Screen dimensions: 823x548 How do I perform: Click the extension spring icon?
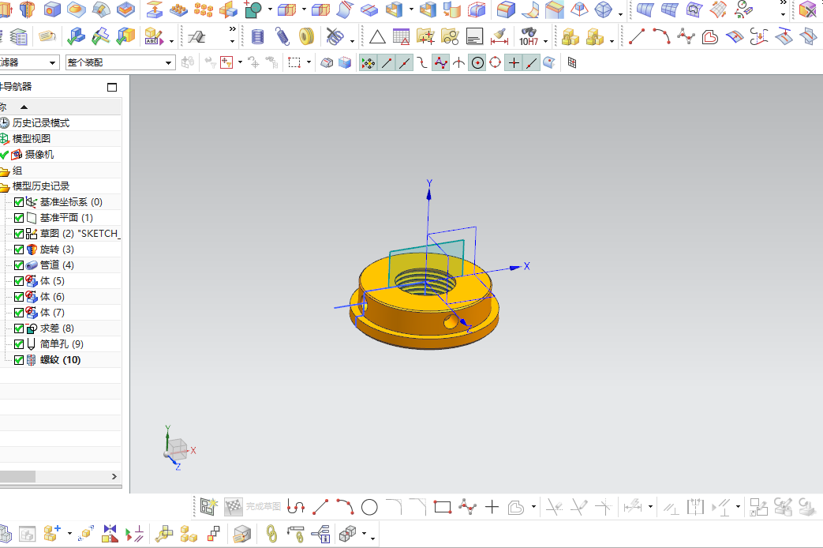[282, 37]
